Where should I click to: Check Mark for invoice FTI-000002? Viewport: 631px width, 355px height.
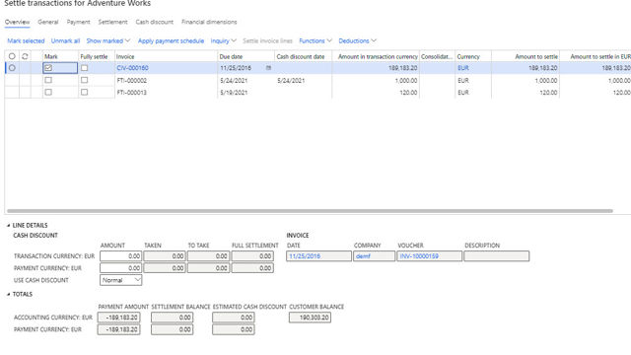click(x=48, y=80)
